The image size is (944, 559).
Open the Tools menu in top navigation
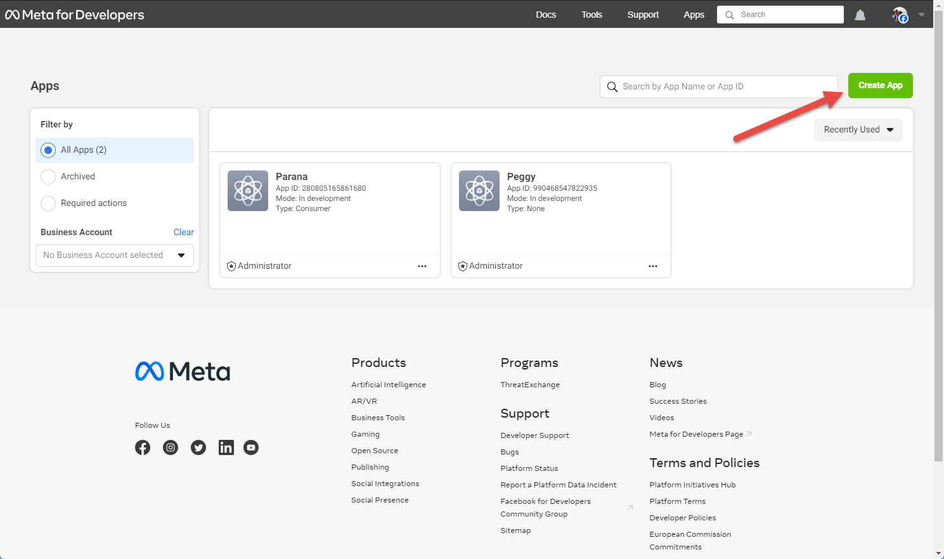coord(592,15)
